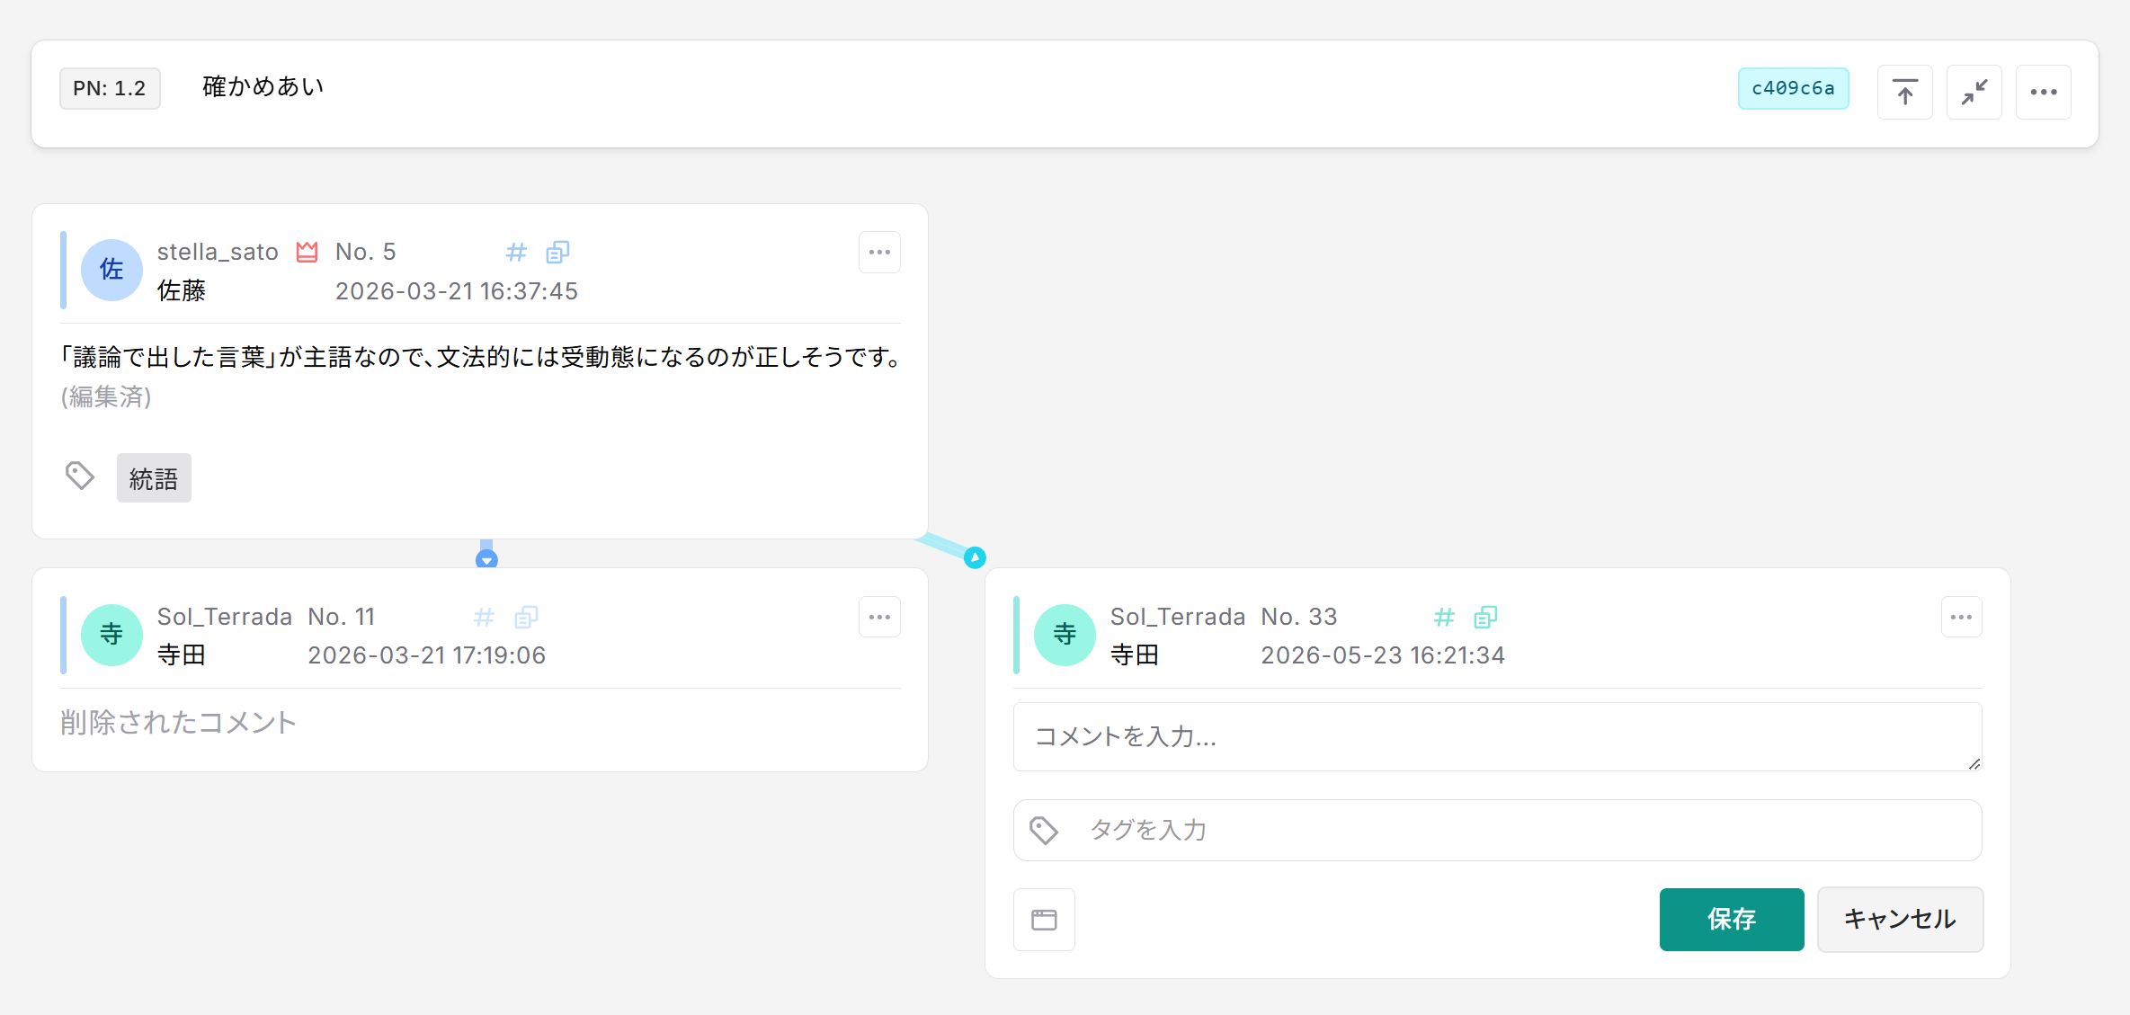Screen dimensions: 2130x1015
Task: Click the hash link icon on comment No. 33
Action: [1444, 617]
